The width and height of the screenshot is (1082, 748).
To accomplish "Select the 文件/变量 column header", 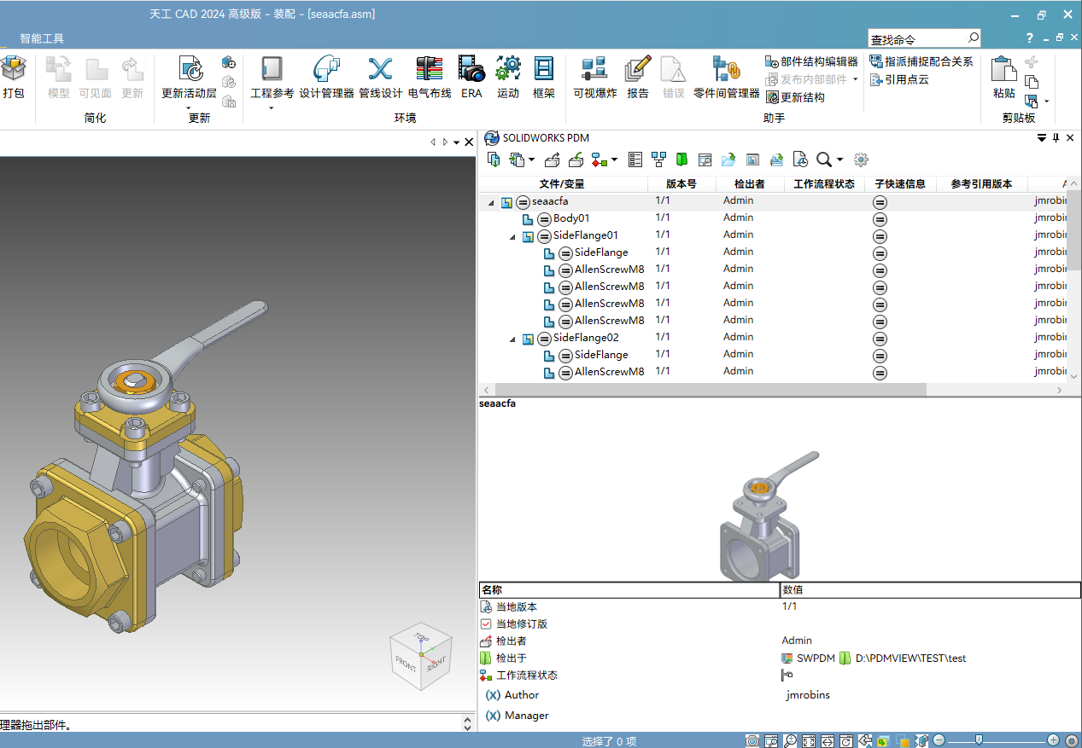I will tap(562, 183).
